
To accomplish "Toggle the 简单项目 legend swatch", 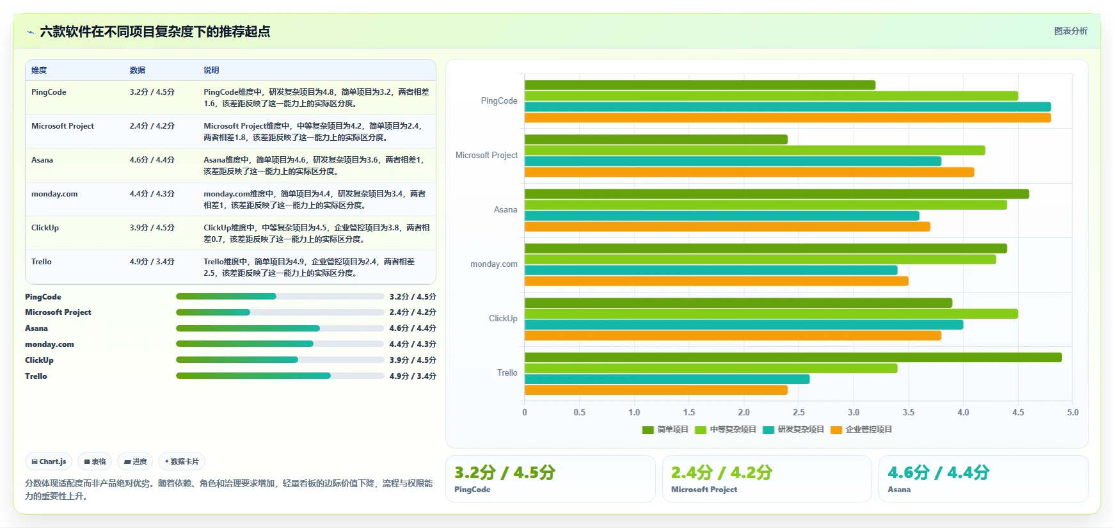I will tap(648, 429).
